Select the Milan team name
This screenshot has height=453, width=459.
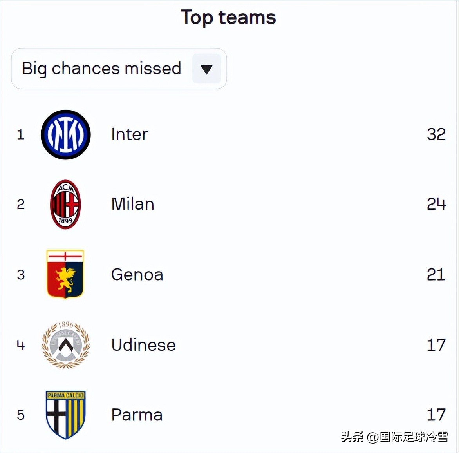point(133,204)
